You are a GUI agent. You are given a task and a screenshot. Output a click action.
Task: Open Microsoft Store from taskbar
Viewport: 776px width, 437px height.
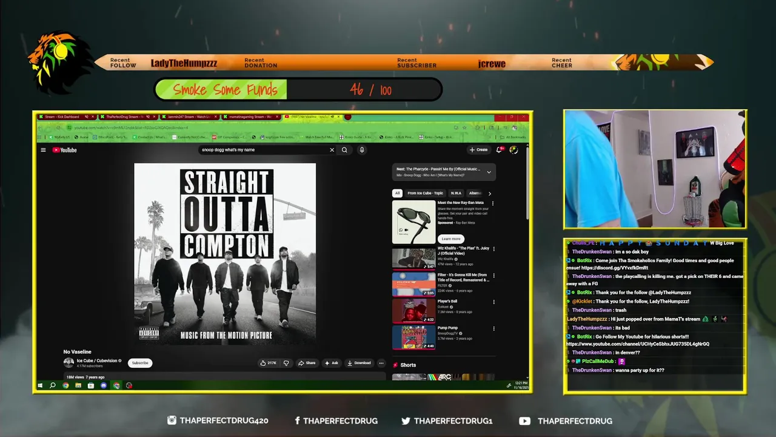pos(91,385)
